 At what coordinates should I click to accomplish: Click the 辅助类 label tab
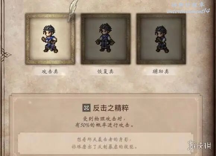point(161,71)
